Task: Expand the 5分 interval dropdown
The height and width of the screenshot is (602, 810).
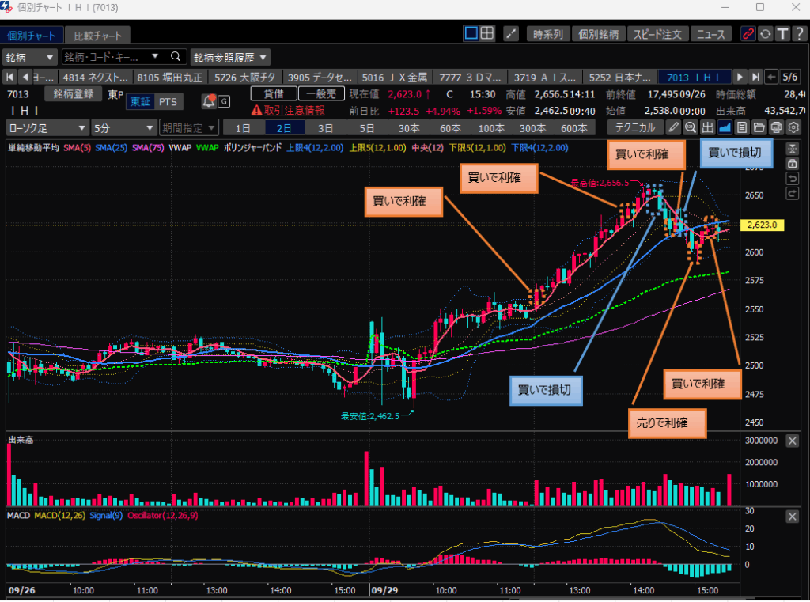Action: click(123, 127)
